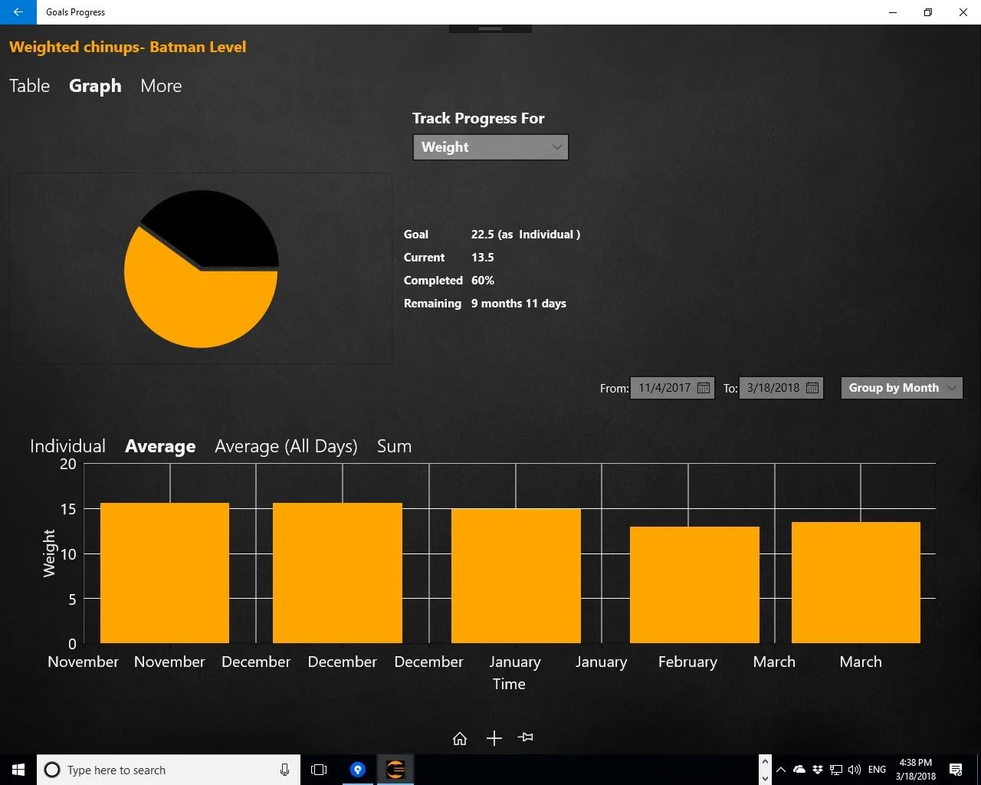Switch to Average (All Days) mode
This screenshot has width=981, height=785.
pyautogui.click(x=286, y=446)
